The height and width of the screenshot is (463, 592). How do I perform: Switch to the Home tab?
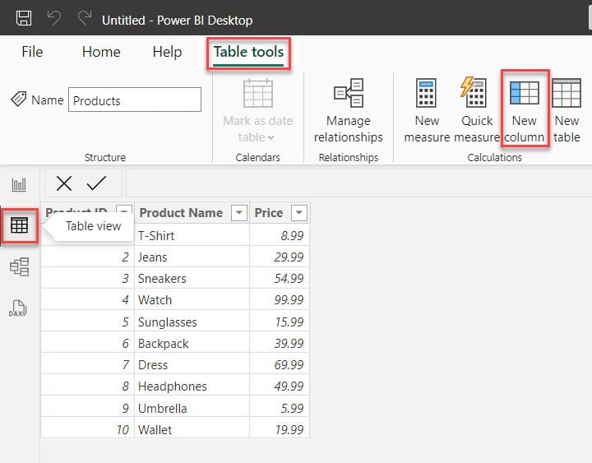tap(101, 52)
